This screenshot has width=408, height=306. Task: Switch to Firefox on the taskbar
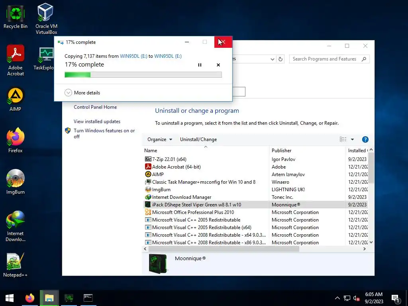tap(29, 298)
